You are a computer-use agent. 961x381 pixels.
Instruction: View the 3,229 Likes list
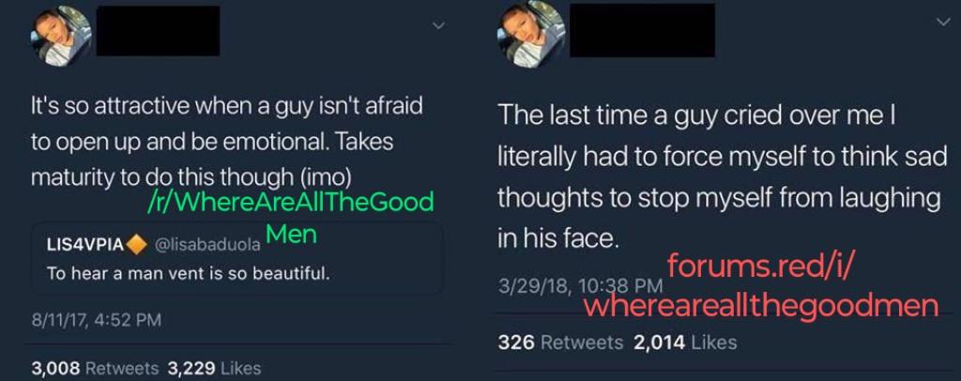(x=213, y=368)
